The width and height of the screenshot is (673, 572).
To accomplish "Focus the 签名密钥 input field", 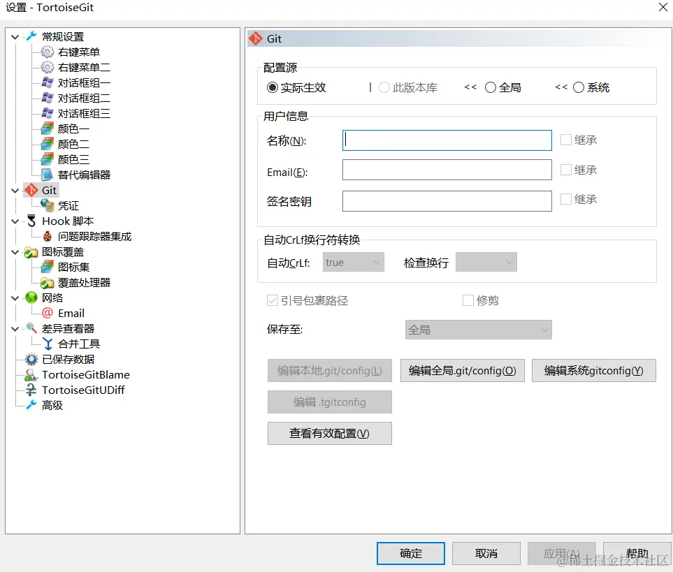I will coord(447,201).
